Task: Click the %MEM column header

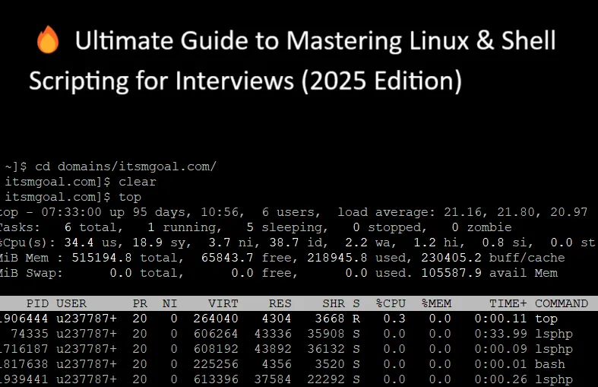Action: click(x=436, y=303)
